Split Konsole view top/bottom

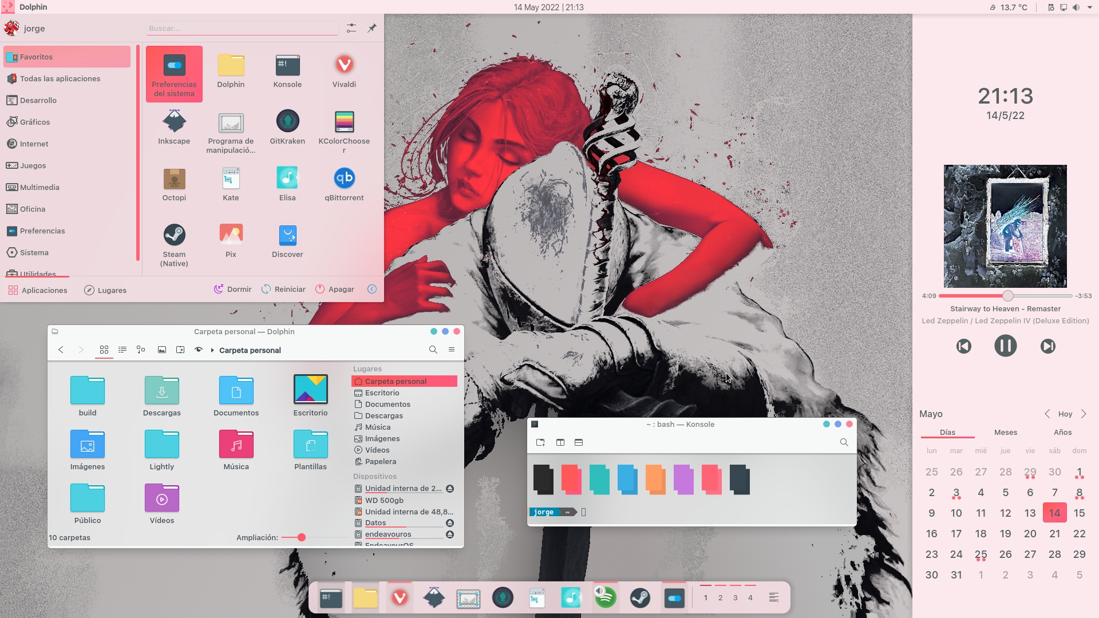[x=579, y=442]
